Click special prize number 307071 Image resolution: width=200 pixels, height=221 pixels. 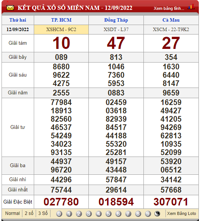[171, 202]
